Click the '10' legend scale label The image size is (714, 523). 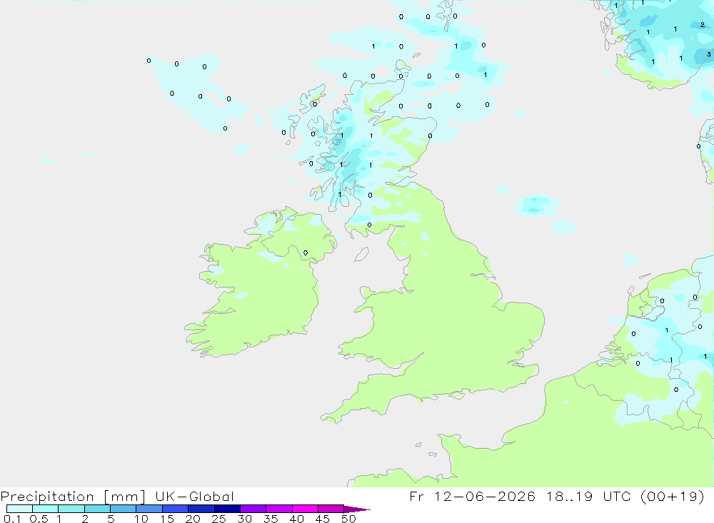141,519
